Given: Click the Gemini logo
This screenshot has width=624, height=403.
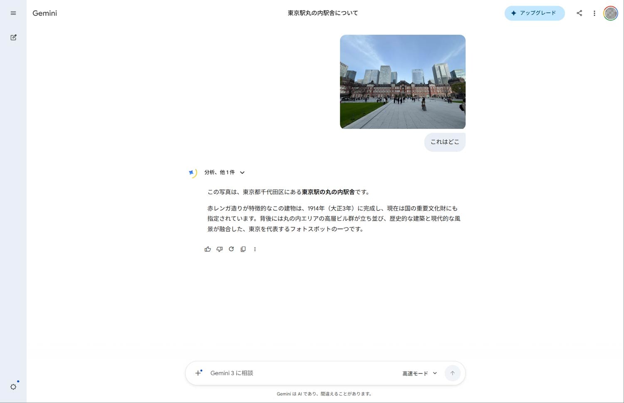Looking at the screenshot, I should pos(45,13).
